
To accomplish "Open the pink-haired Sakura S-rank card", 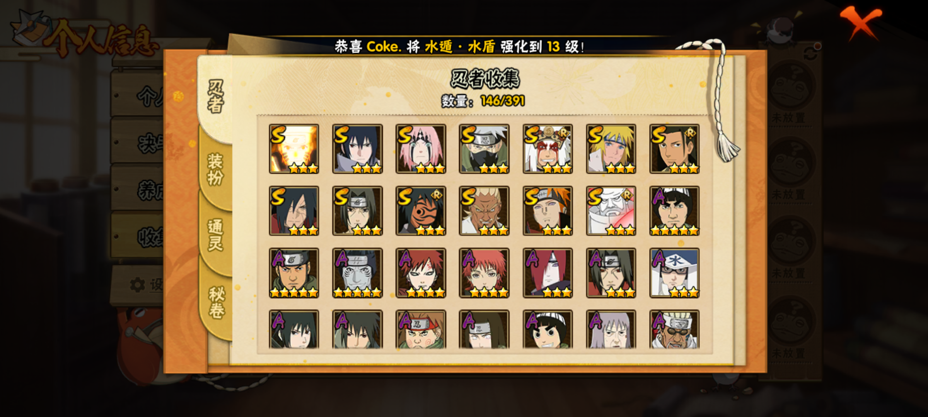I will [421, 149].
